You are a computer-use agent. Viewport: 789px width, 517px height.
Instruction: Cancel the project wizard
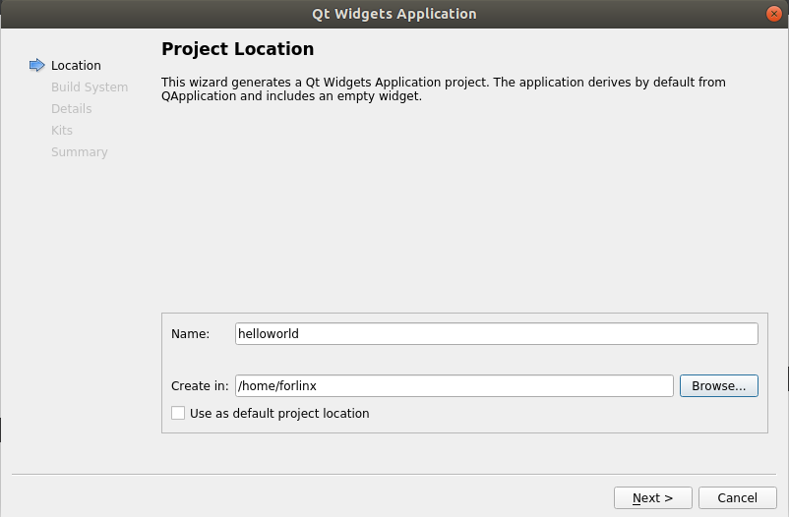click(737, 498)
